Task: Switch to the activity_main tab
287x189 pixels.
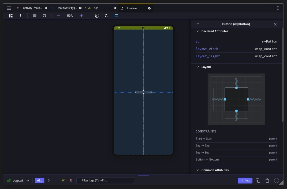Action: click(32, 8)
